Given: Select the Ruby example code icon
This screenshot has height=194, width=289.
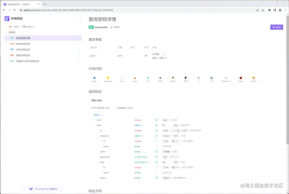Looking at the screenshot, I should tap(240, 79).
